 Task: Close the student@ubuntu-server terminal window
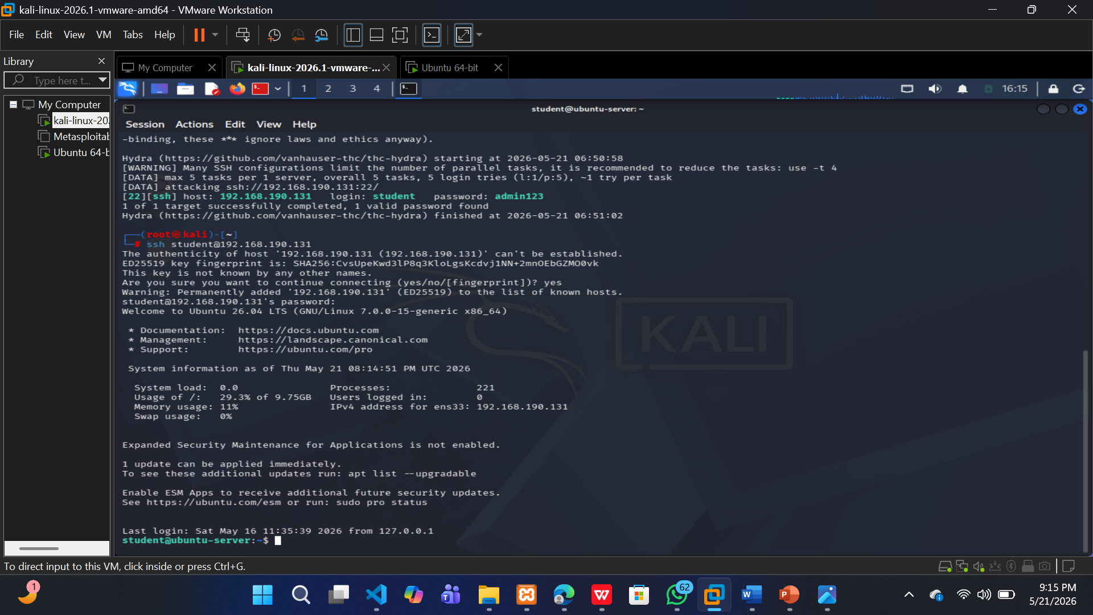[1080, 109]
